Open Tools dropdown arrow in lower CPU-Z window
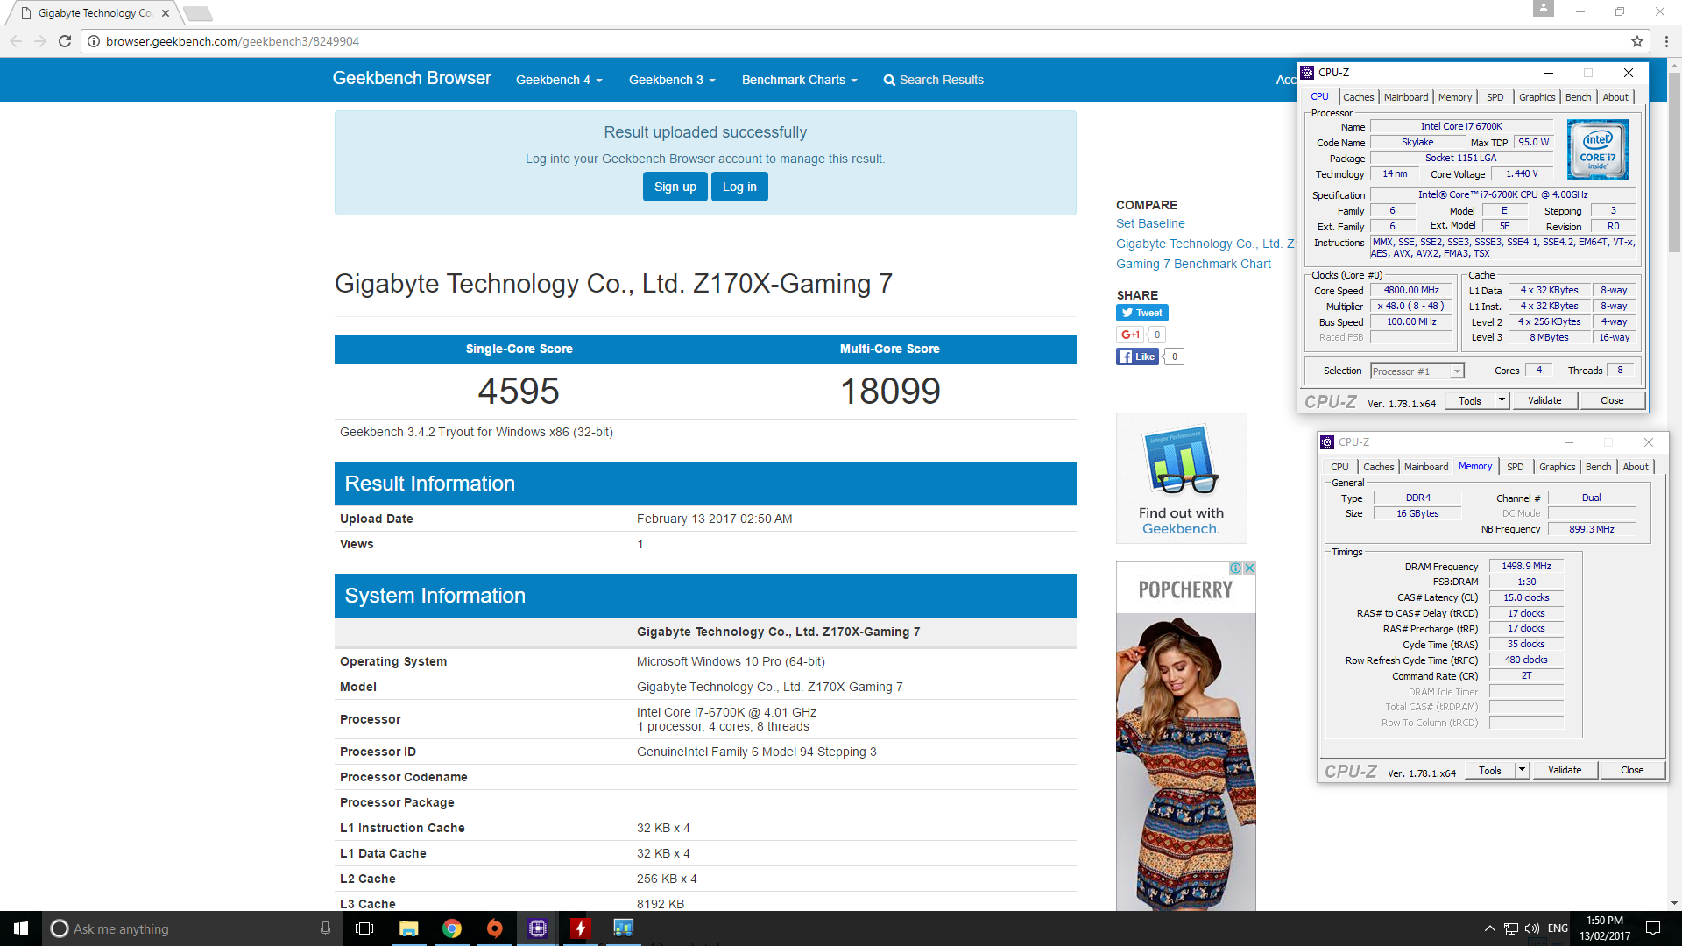 [x=1522, y=770]
